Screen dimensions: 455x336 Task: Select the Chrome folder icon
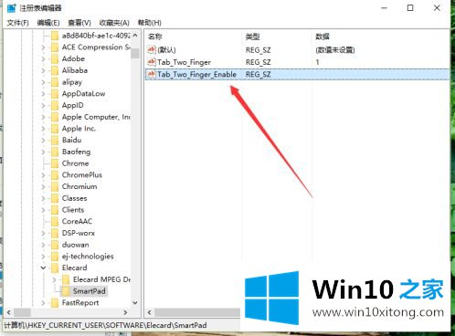55,163
